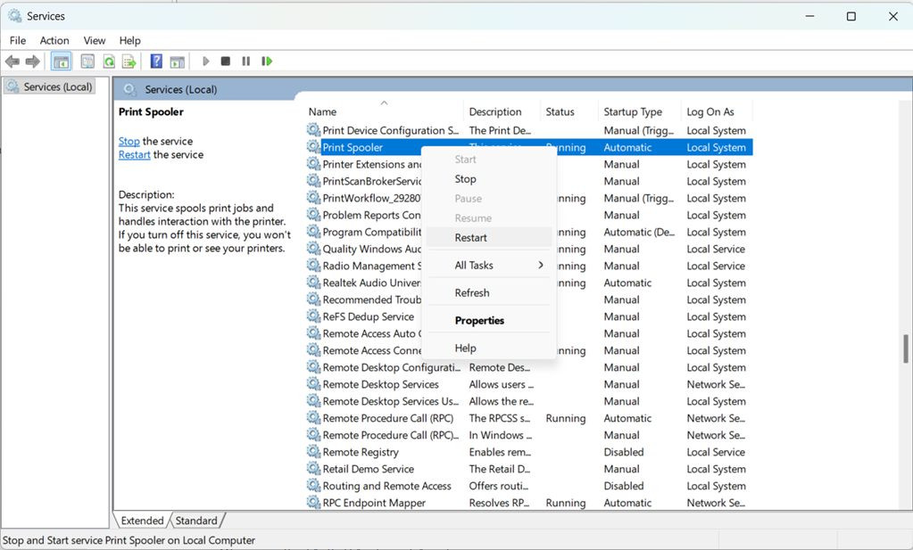Toggle Show/Hide Console Tree icon
913x550 pixels.
click(62, 61)
